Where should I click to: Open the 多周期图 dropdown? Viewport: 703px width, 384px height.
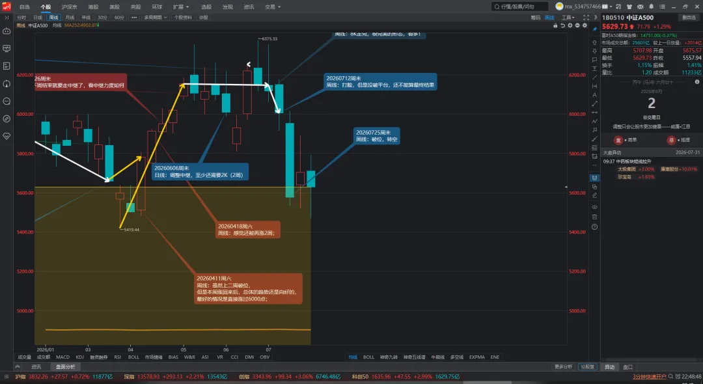(155, 18)
